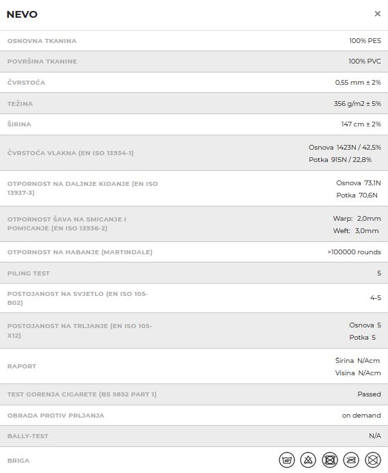The height and width of the screenshot is (473, 388).
Task: Click the on demand stain treatment value
Action: pos(361,415)
